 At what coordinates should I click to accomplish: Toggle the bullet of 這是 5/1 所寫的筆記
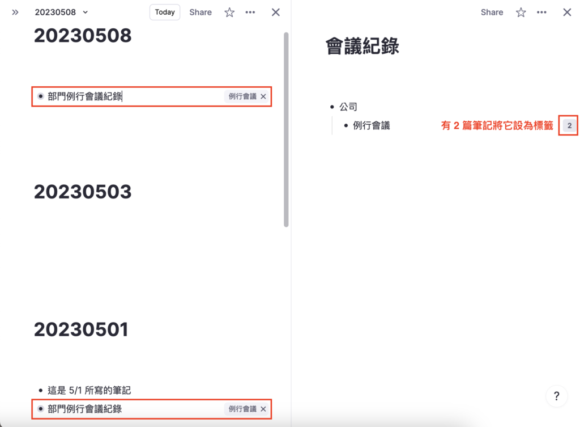pos(41,390)
